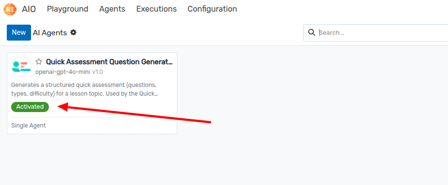Open the AI Agents gear settings icon

(x=74, y=32)
